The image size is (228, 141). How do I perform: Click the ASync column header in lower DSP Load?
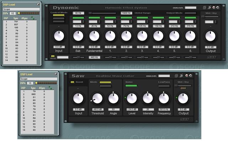tap(42, 88)
